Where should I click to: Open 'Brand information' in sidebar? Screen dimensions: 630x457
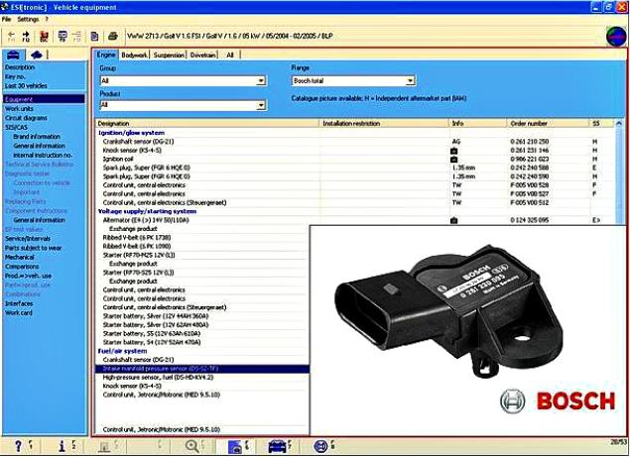36,137
